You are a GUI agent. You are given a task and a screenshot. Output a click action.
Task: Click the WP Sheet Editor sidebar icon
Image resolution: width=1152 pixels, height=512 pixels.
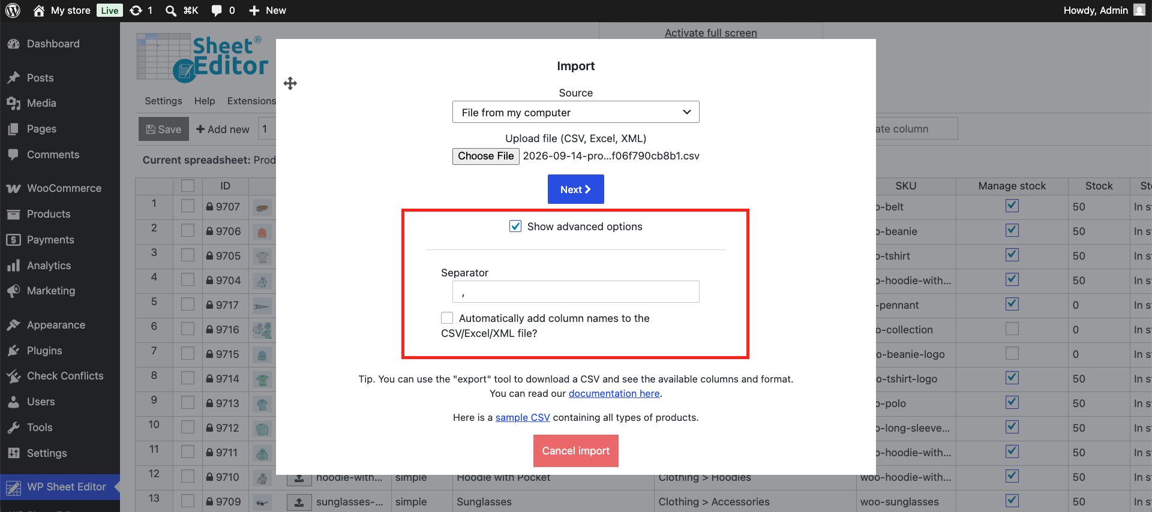[x=13, y=487]
